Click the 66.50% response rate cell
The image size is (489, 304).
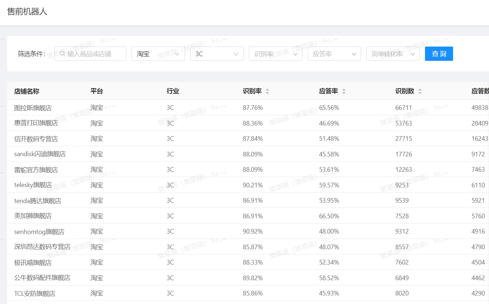[x=329, y=216]
